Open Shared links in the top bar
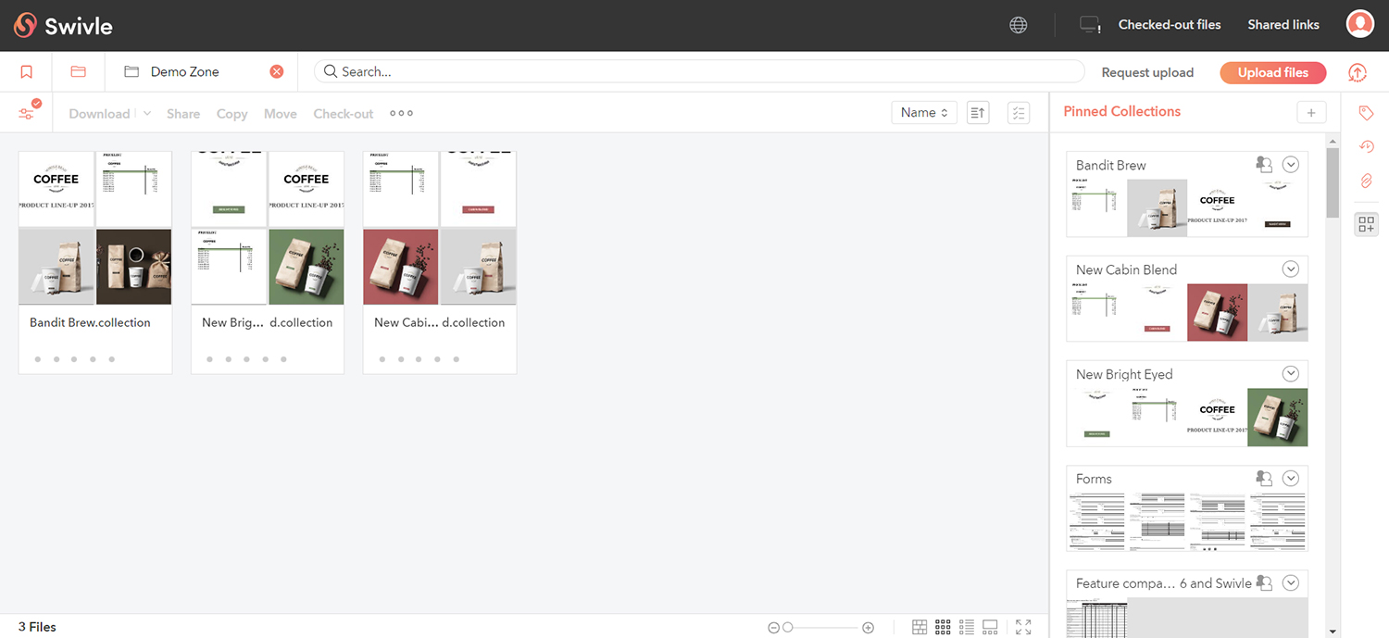The height and width of the screenshot is (638, 1389). pyautogui.click(x=1283, y=25)
